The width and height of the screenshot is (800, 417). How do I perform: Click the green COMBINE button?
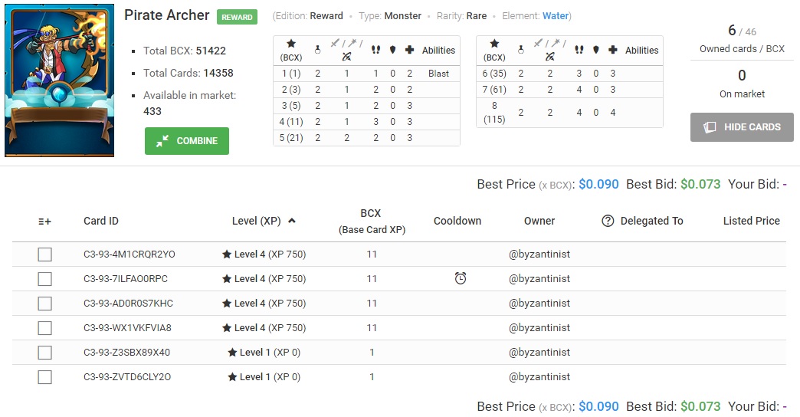(x=187, y=141)
